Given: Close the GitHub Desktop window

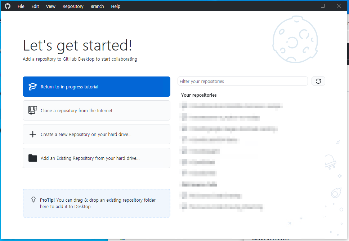Looking at the screenshot, I should click(339, 6).
